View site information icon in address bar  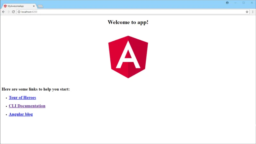point(19,12)
